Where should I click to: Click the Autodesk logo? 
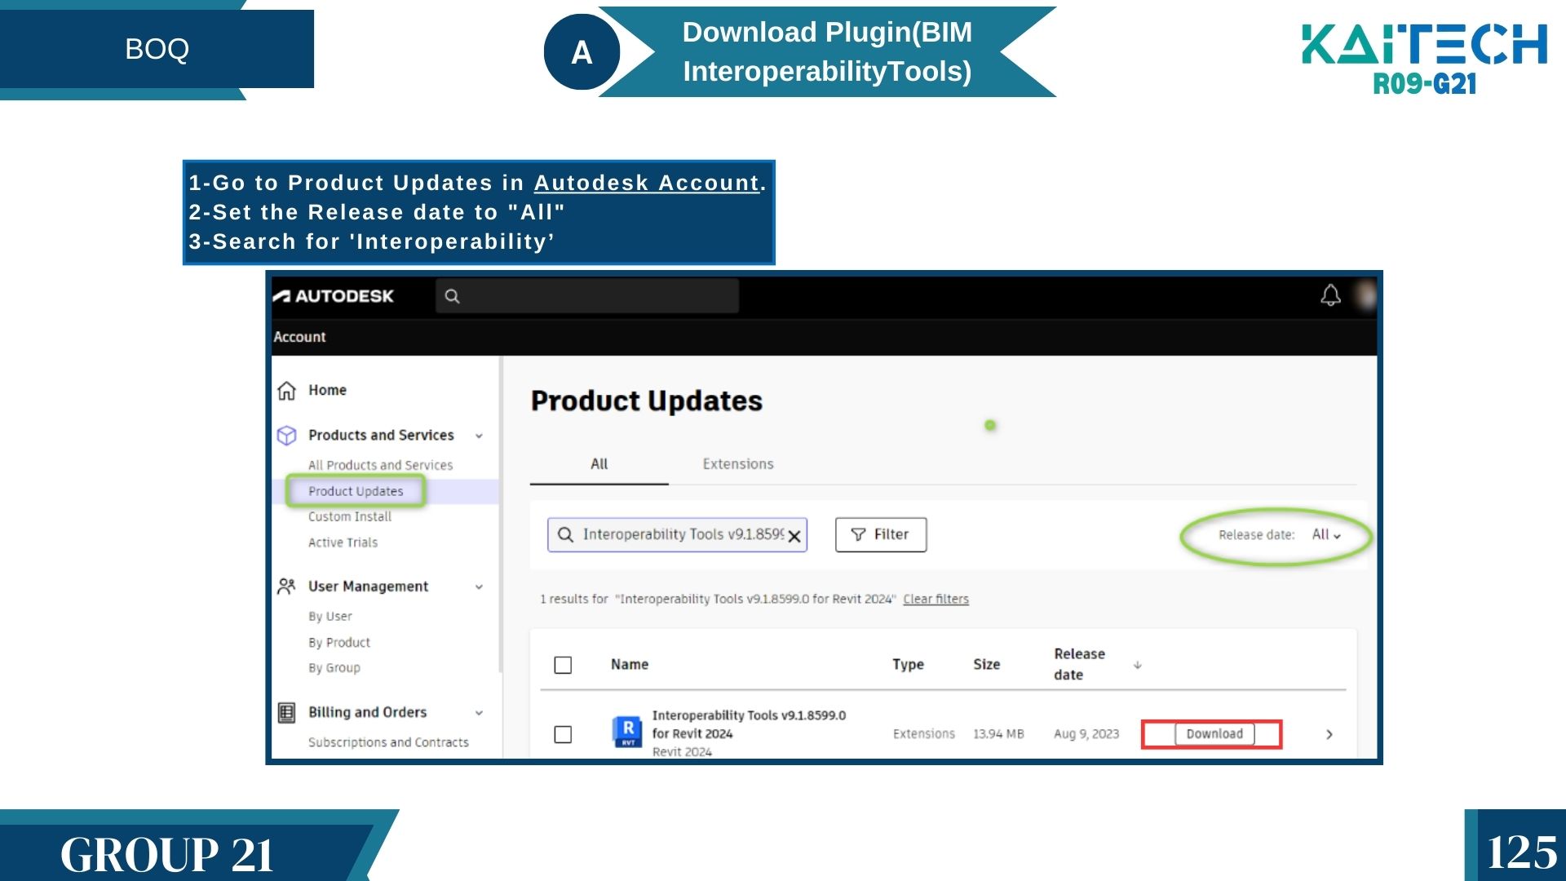click(x=334, y=296)
